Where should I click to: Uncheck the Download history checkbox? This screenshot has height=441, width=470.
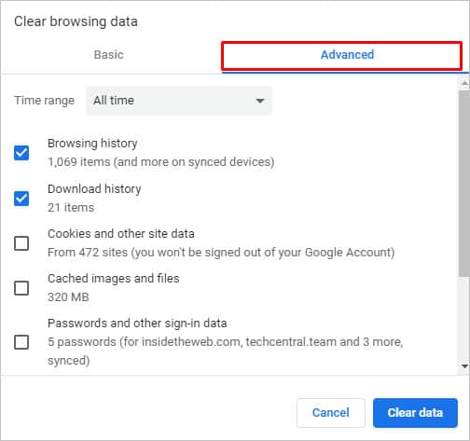(x=21, y=199)
